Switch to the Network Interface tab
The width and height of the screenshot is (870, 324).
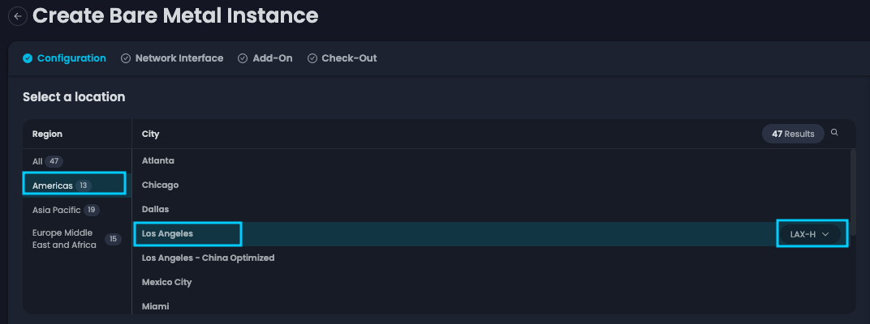[x=179, y=58]
